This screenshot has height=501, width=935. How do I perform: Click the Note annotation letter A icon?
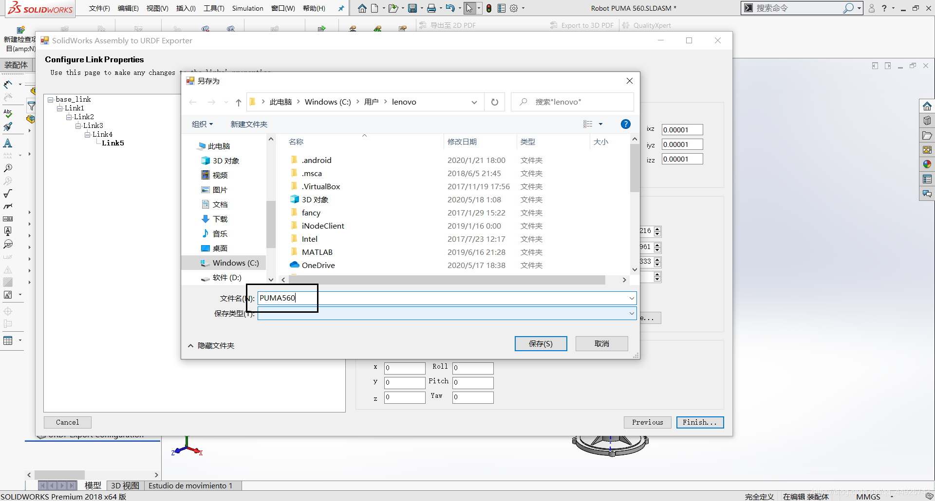[8, 143]
